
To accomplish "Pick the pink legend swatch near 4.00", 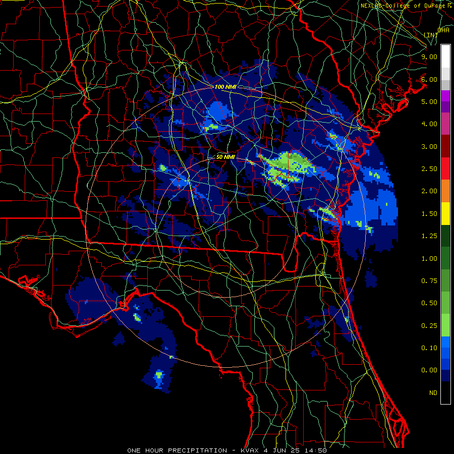I will pos(445,124).
